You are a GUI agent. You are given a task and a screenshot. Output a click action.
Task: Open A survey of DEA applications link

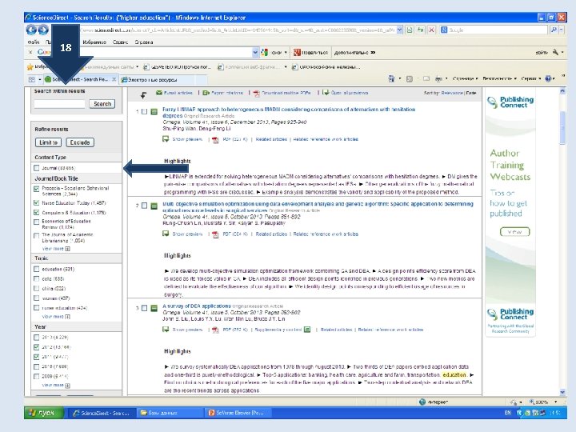pos(197,306)
